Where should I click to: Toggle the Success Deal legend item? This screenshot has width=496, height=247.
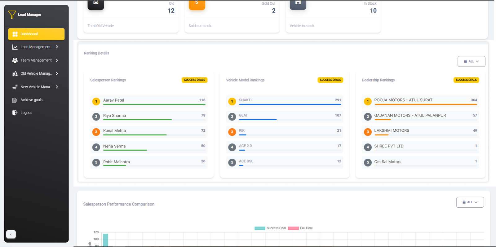pyautogui.click(x=270, y=228)
